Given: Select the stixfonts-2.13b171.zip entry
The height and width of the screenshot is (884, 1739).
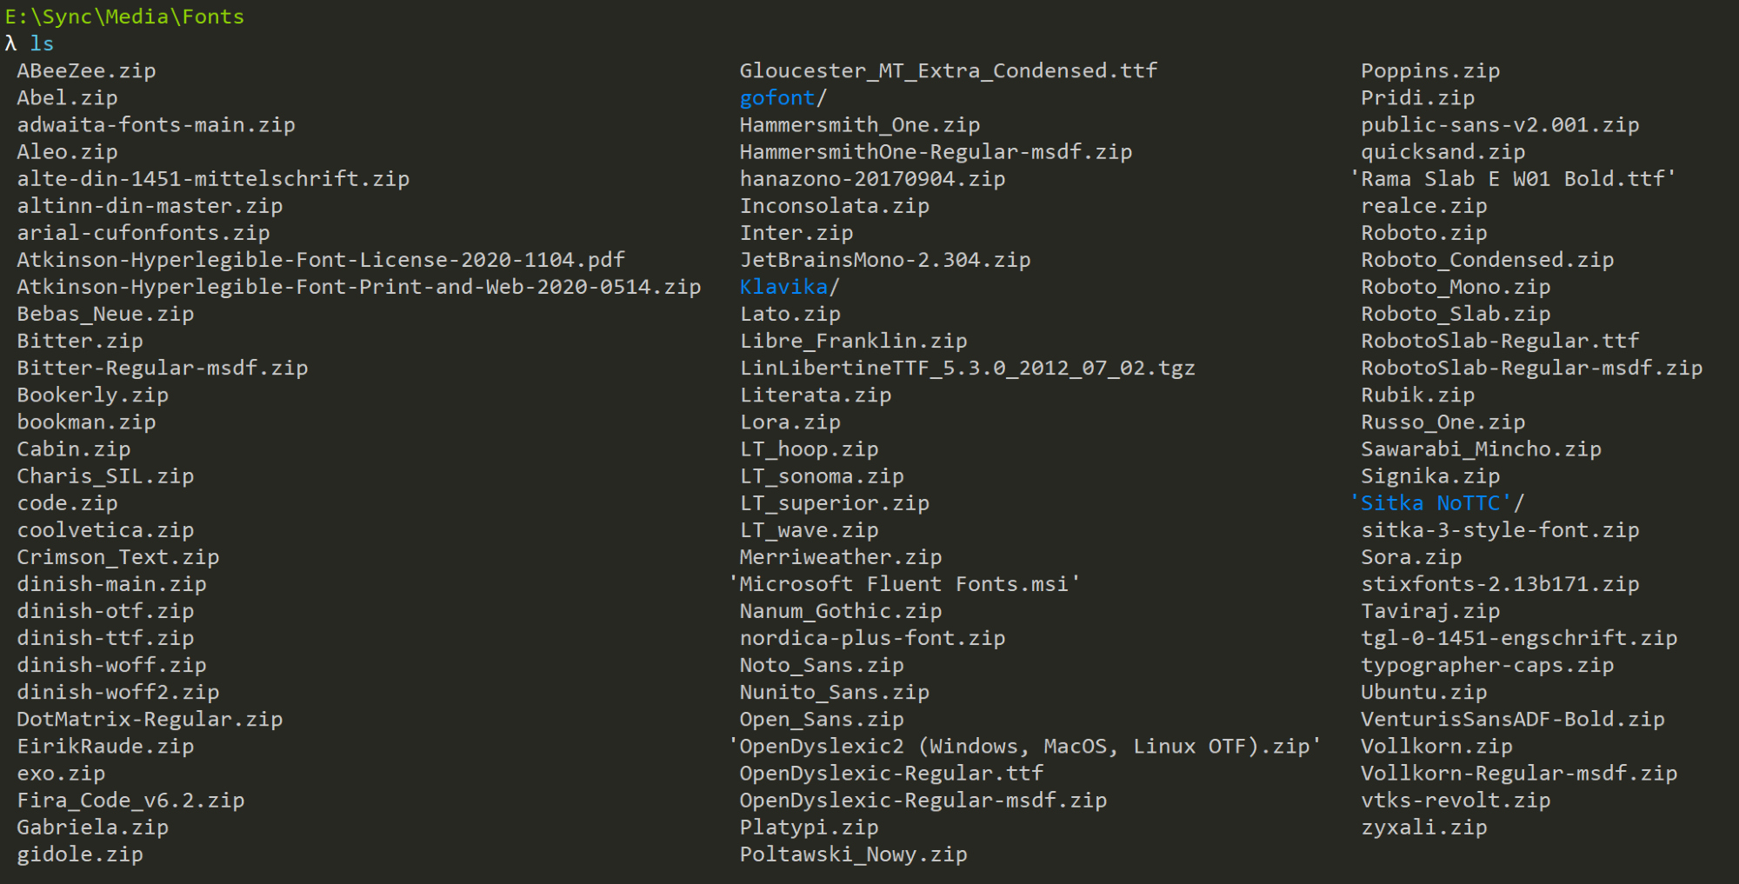Looking at the screenshot, I should [1499, 584].
